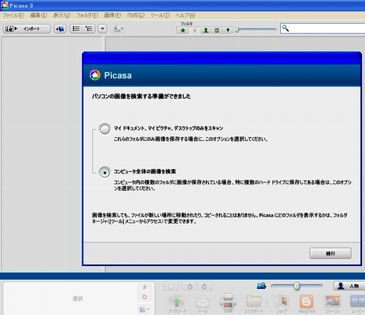Toggle the faces filter person icon
365x315 pixels.
206,30
